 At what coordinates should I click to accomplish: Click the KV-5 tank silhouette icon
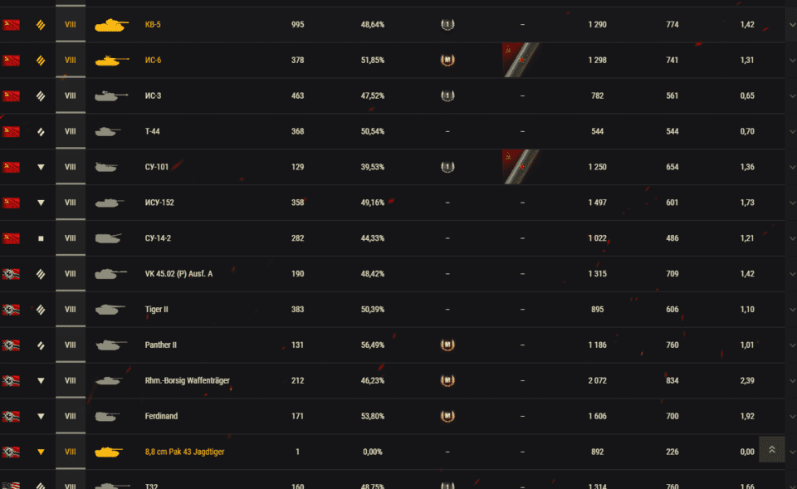[112, 25]
